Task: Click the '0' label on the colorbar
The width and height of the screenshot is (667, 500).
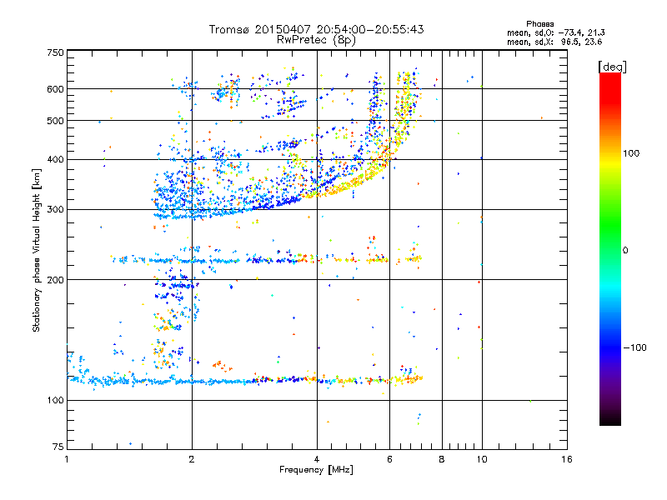Action: point(625,250)
